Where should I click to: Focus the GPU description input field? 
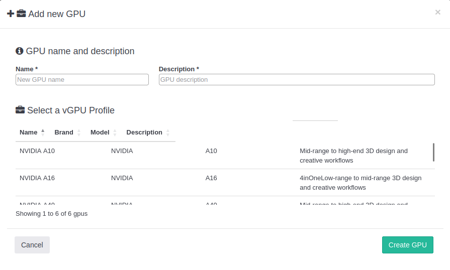pyautogui.click(x=297, y=79)
